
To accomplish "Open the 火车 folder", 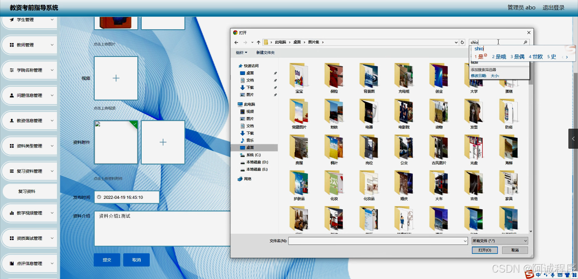I will pyautogui.click(x=439, y=186).
